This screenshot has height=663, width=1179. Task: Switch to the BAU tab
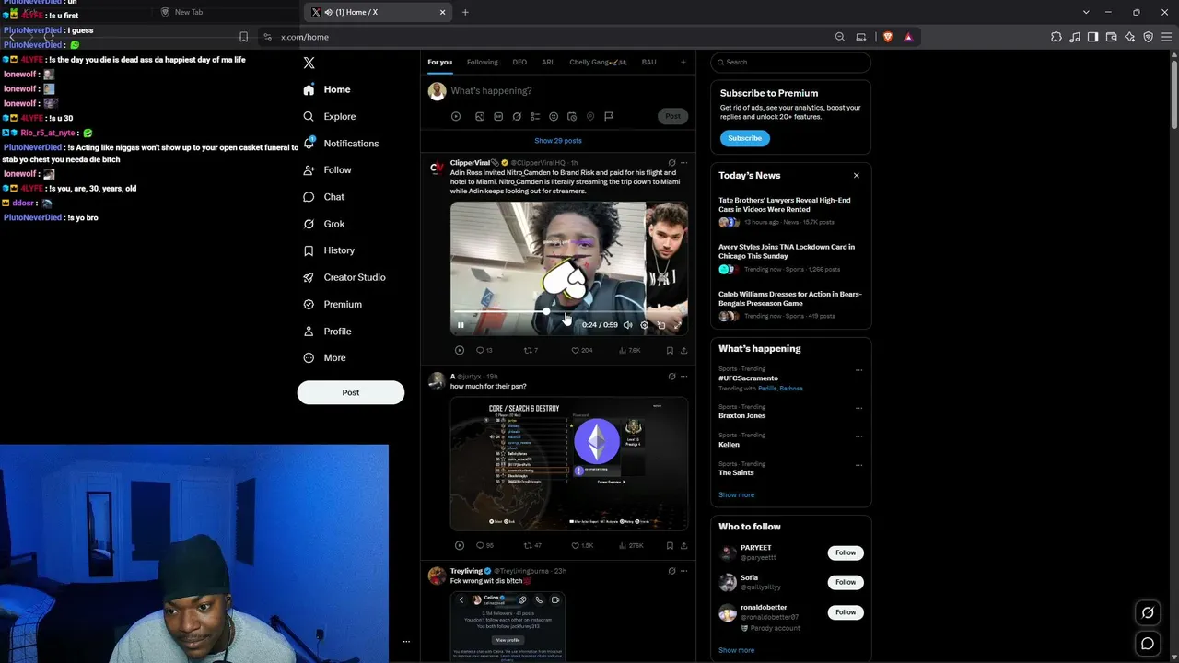(x=649, y=63)
